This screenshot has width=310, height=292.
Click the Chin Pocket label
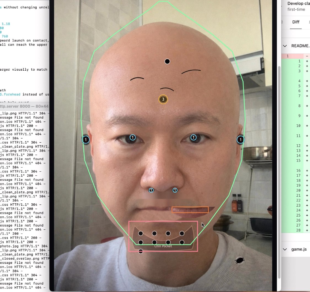(163, 246)
